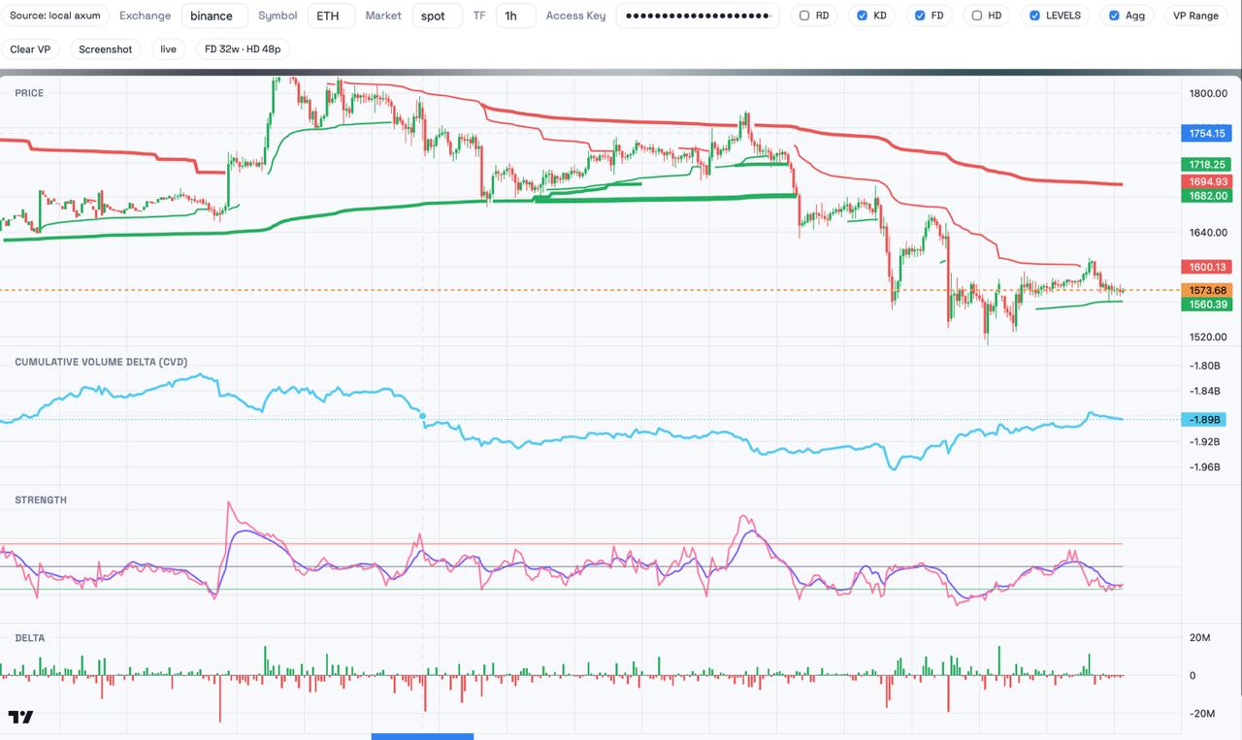Click the Clear VP button
Screen dimensions: 1242x740
coord(30,48)
